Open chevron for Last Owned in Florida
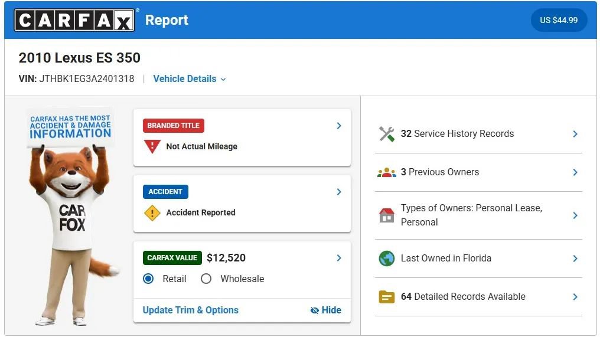 575,259
